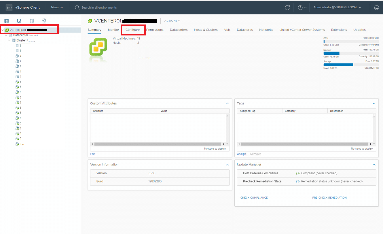Image resolution: width=383 pixels, height=234 pixels.
Task: Click the Memory usage bar
Action: point(351,53)
